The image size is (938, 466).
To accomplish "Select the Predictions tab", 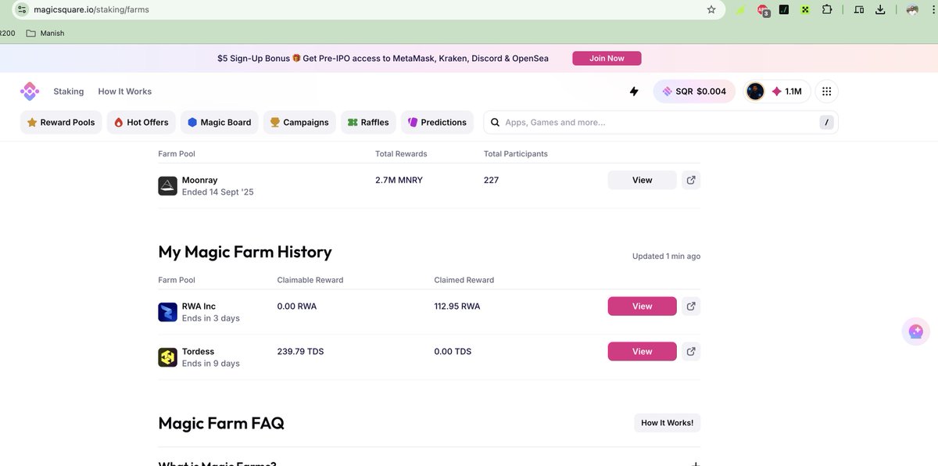I will click(x=438, y=122).
